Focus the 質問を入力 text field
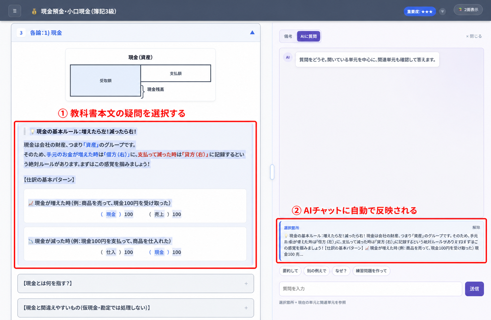 370,289
